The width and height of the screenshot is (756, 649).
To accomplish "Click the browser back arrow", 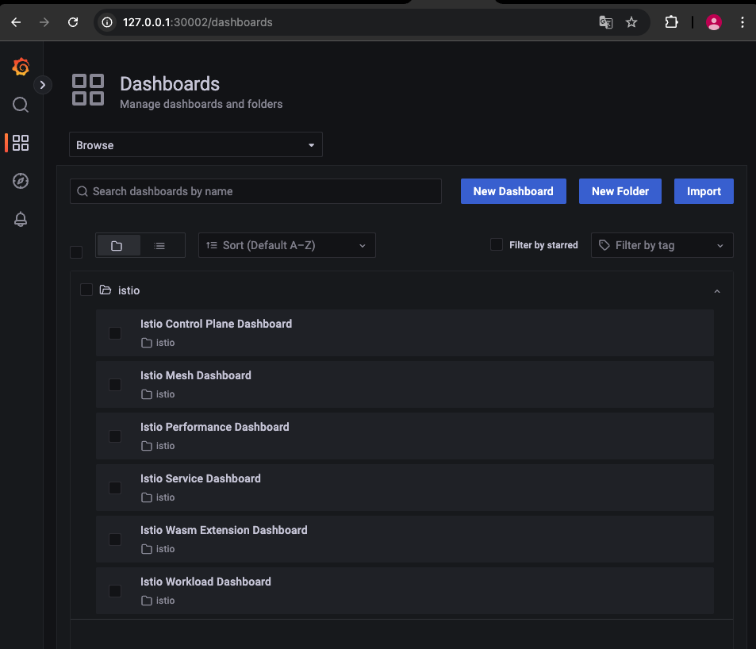I will (16, 22).
